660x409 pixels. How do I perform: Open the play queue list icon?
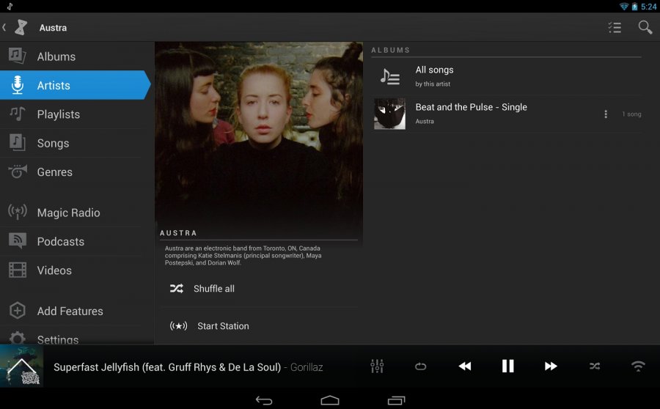click(x=615, y=27)
